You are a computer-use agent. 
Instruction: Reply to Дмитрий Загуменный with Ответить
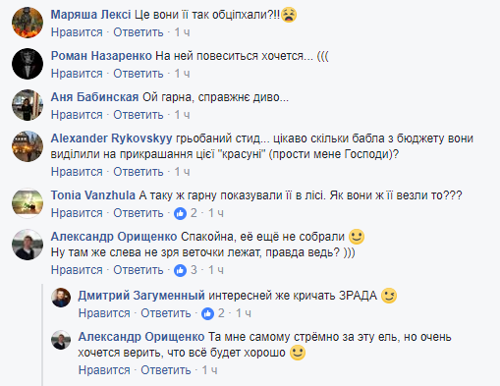166,313
